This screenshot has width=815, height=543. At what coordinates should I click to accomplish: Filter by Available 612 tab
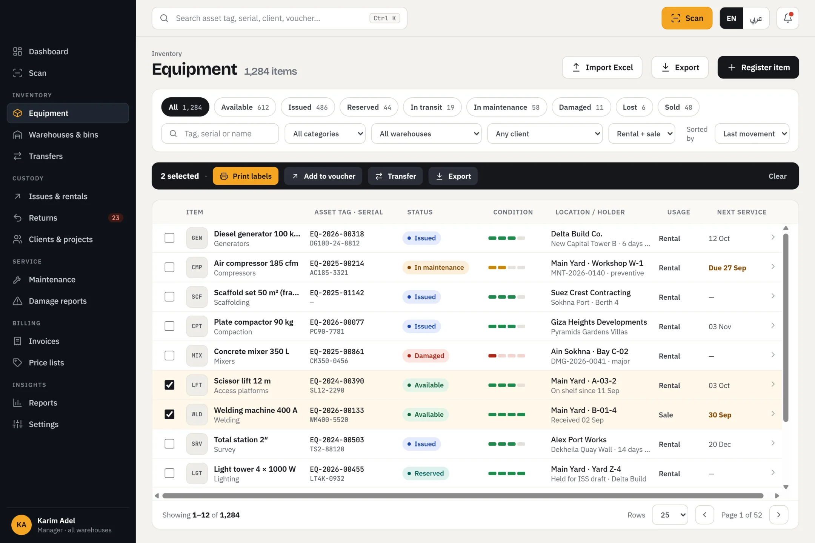(x=245, y=107)
